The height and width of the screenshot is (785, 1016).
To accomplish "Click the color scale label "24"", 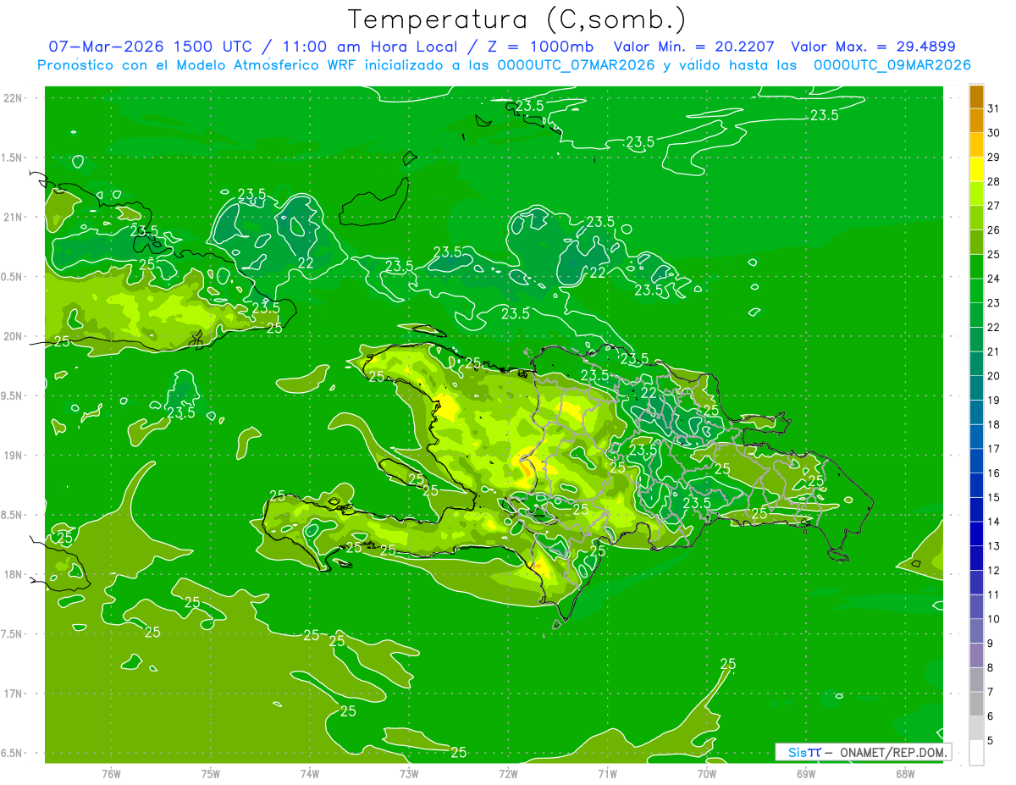I will 994,279.
